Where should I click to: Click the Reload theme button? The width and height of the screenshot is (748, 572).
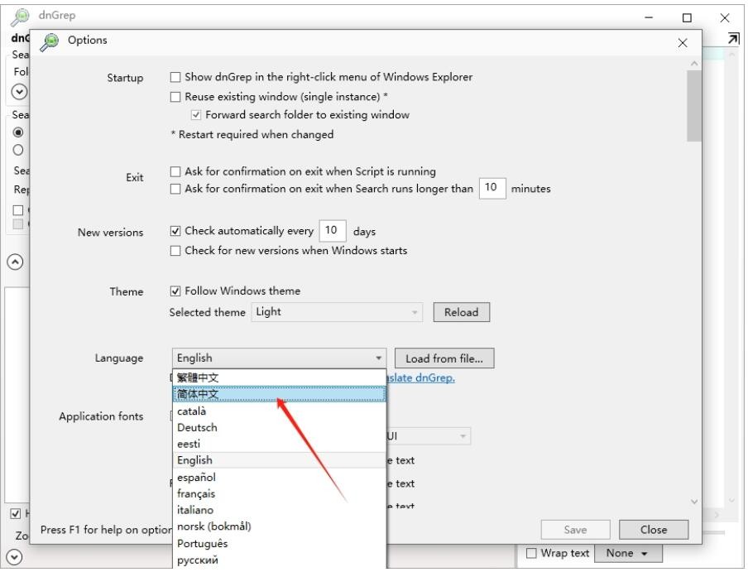tap(462, 312)
